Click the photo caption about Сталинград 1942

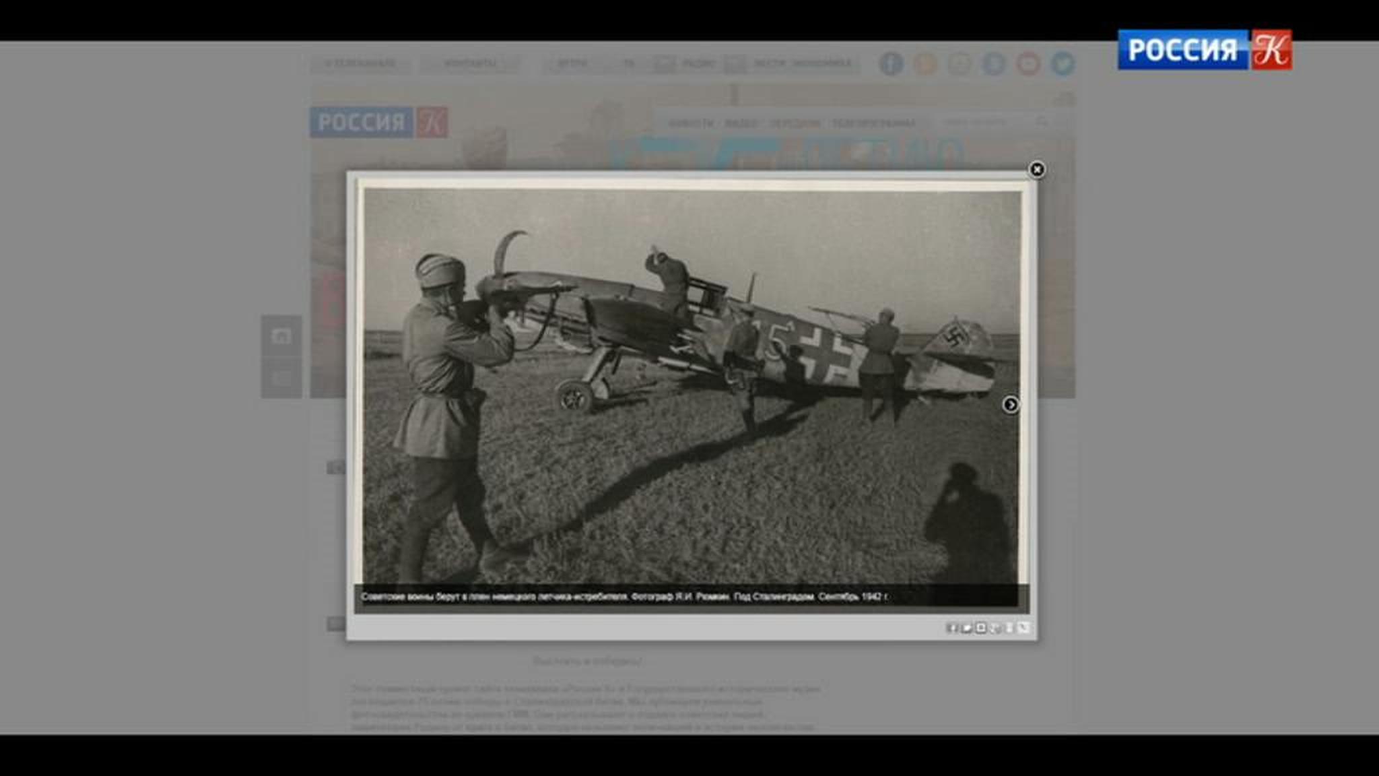coord(624,597)
